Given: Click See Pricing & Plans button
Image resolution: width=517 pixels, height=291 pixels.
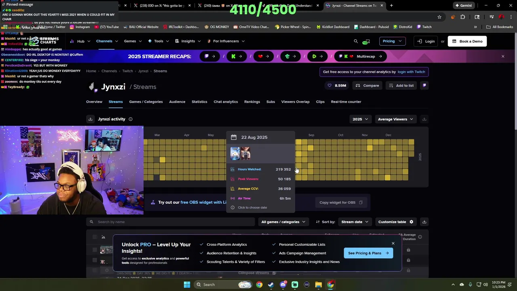Looking at the screenshot, I should pyautogui.click(x=368, y=253).
